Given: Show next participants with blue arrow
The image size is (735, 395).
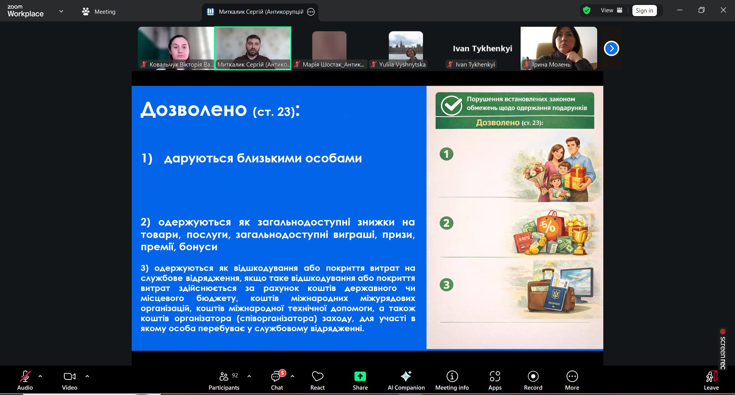Looking at the screenshot, I should pos(611,49).
